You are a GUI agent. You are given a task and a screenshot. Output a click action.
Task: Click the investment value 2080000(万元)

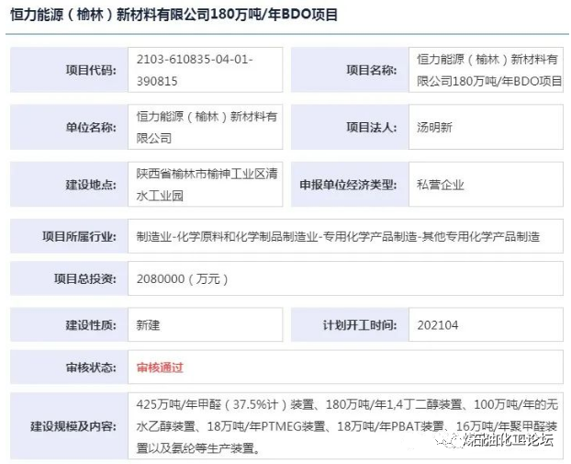pyautogui.click(x=182, y=278)
